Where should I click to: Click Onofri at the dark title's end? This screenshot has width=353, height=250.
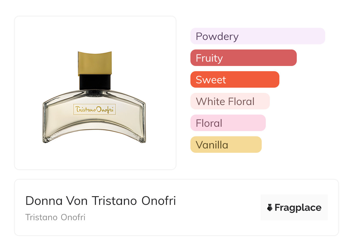(x=159, y=201)
